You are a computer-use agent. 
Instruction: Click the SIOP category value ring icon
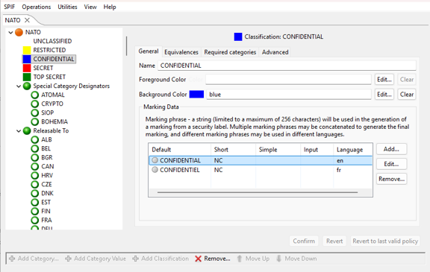(35, 113)
